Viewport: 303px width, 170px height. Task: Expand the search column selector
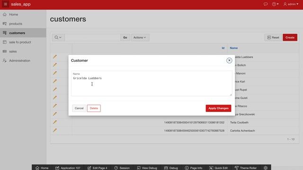pyautogui.click(x=58, y=37)
